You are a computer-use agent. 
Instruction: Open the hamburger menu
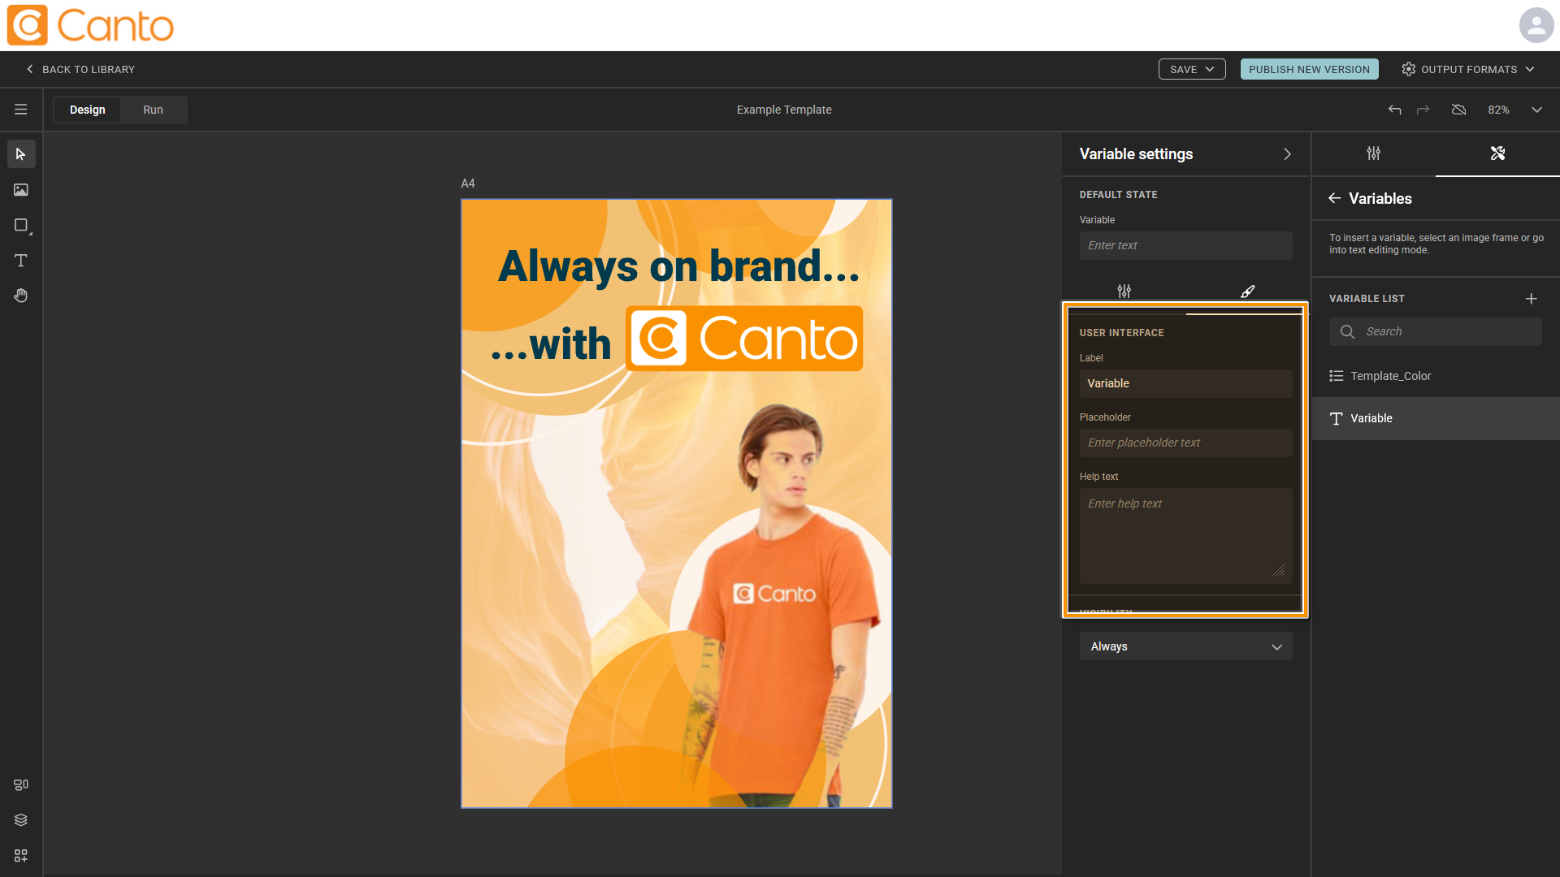21,110
